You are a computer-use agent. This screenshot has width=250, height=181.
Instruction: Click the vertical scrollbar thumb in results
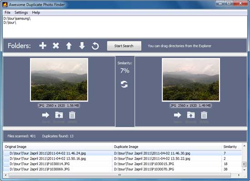pos(244,164)
